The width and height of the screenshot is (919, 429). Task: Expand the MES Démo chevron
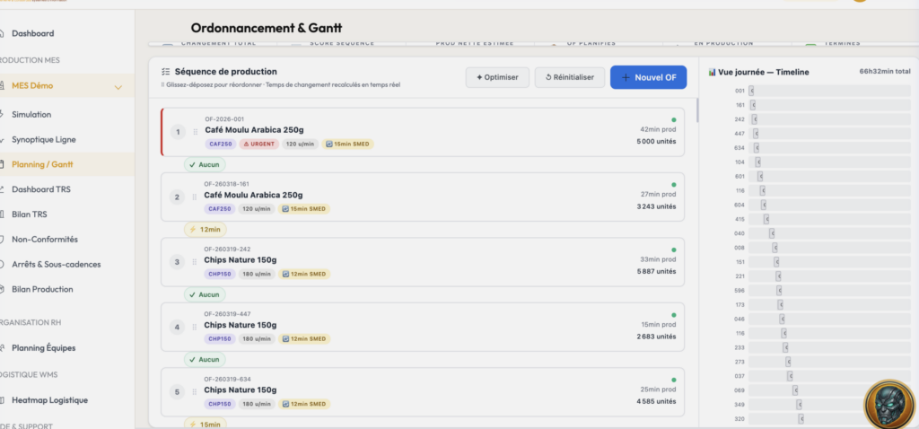118,87
